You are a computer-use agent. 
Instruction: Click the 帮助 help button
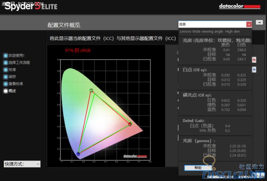coord(198,168)
